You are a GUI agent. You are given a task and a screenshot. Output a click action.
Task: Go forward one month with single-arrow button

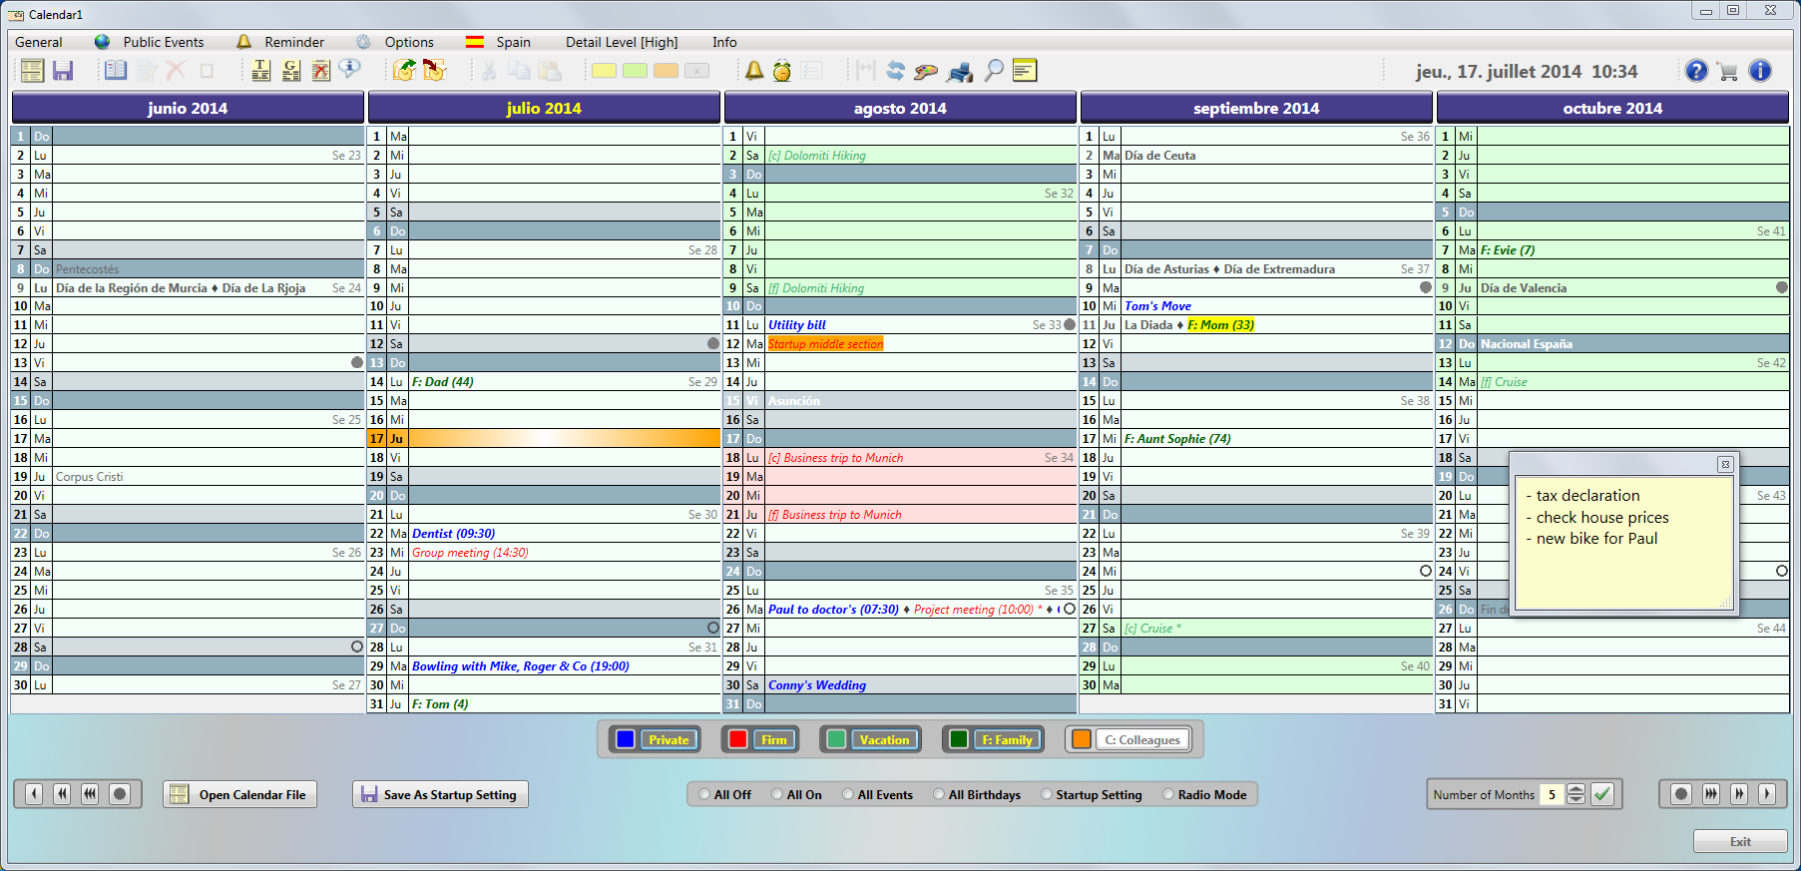tap(1767, 794)
